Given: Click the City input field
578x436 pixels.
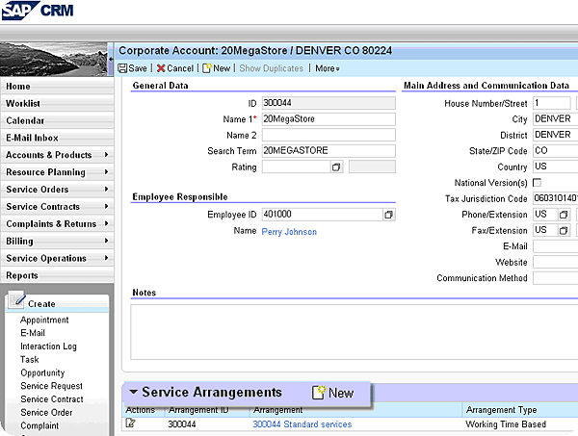Looking at the screenshot, I should tap(556, 119).
